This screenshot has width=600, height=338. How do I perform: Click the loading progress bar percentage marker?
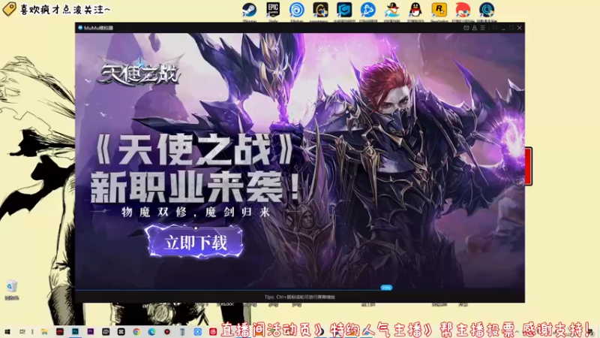click(x=386, y=288)
